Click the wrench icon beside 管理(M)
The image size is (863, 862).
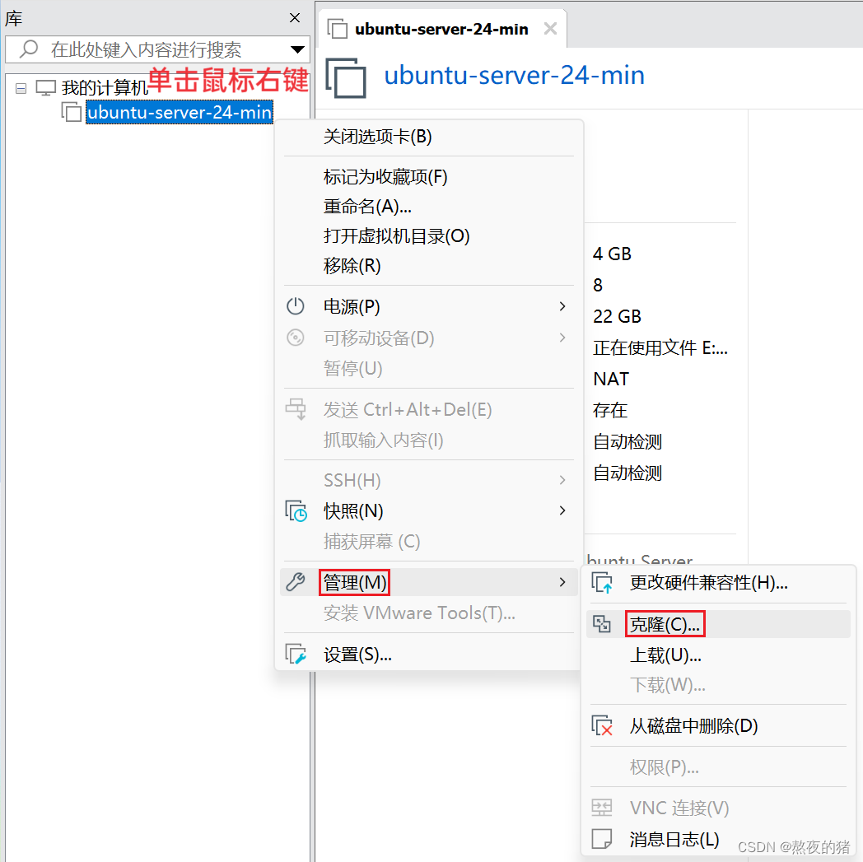296,582
